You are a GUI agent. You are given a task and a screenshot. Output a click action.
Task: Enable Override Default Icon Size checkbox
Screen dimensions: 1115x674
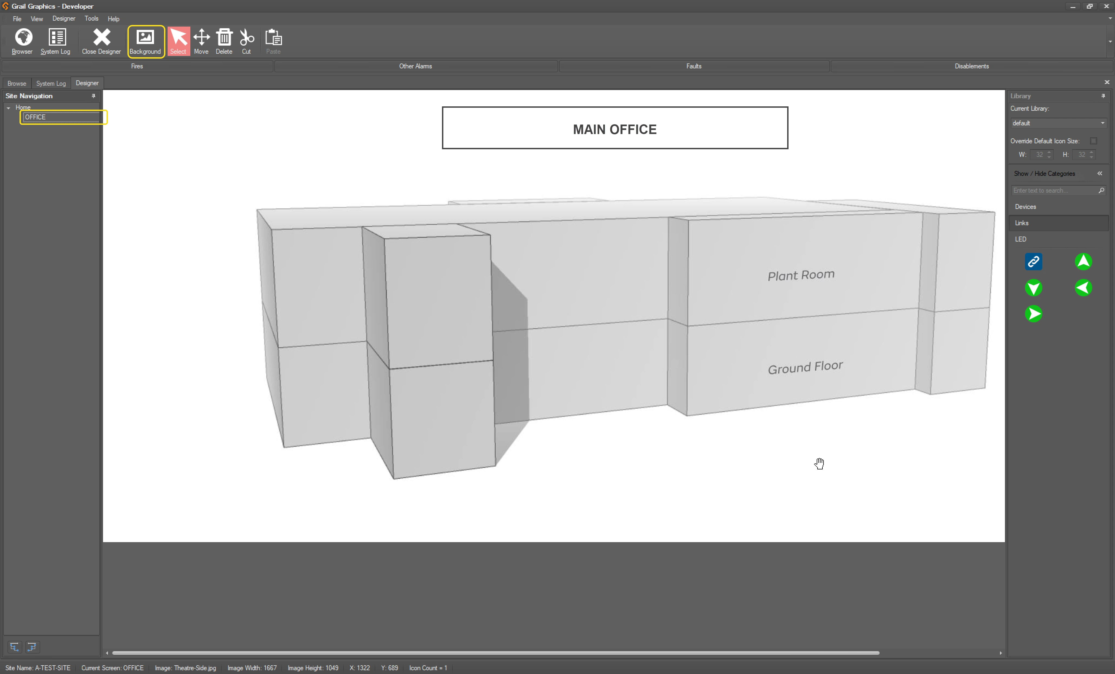(1093, 141)
